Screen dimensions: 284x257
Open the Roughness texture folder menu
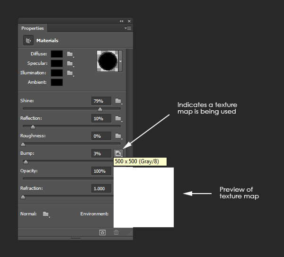(x=119, y=136)
